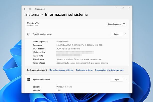The width and height of the screenshot is (153, 102).
Task: Collapse the Specifiche Windows section chevron
Action: click(126, 79)
